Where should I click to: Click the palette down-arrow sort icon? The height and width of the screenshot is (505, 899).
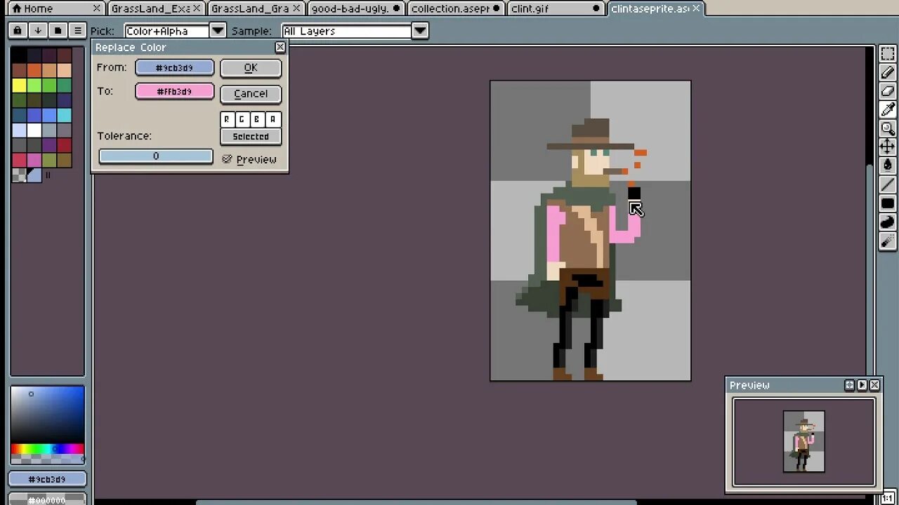[x=38, y=31]
